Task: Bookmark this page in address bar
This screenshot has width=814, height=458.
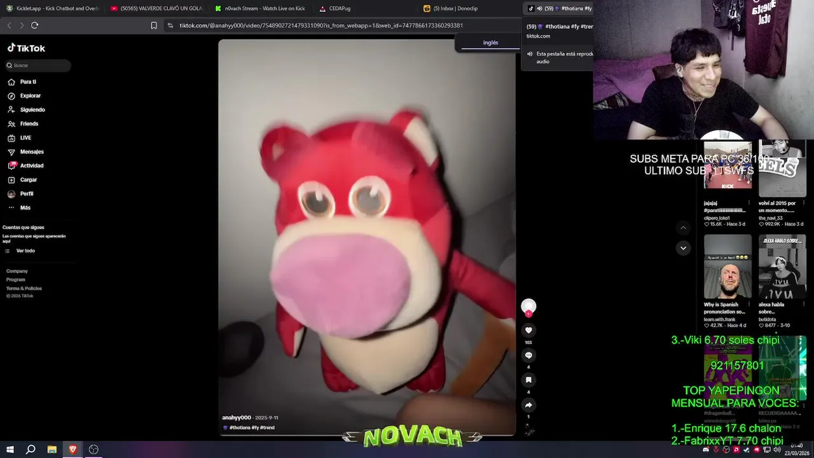Action: [154, 25]
